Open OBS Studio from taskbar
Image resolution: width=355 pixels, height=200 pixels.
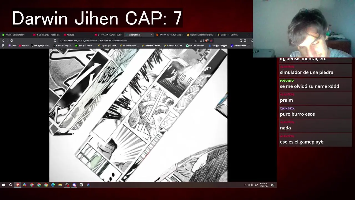click(67, 185)
